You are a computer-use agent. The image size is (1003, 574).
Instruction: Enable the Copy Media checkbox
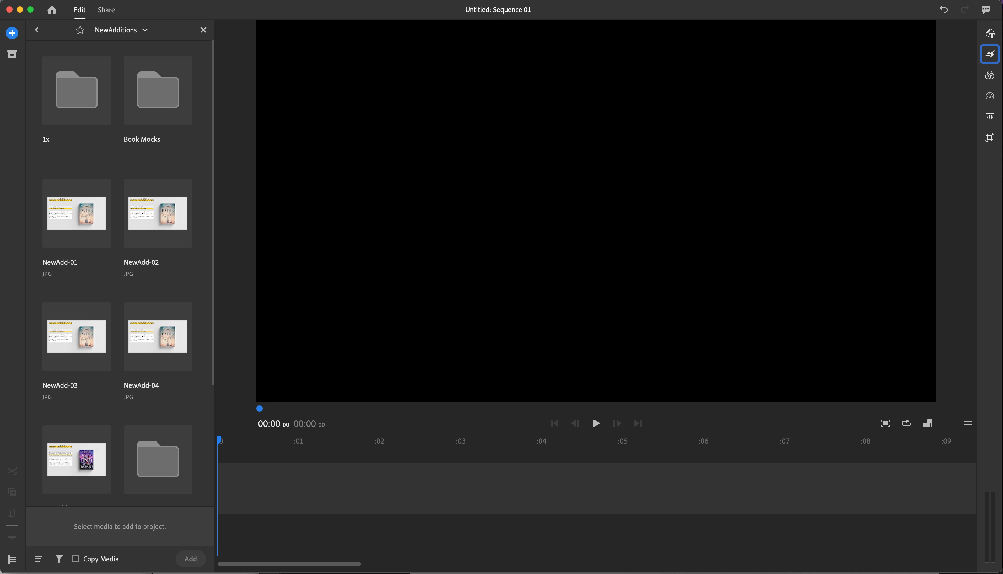click(x=75, y=559)
